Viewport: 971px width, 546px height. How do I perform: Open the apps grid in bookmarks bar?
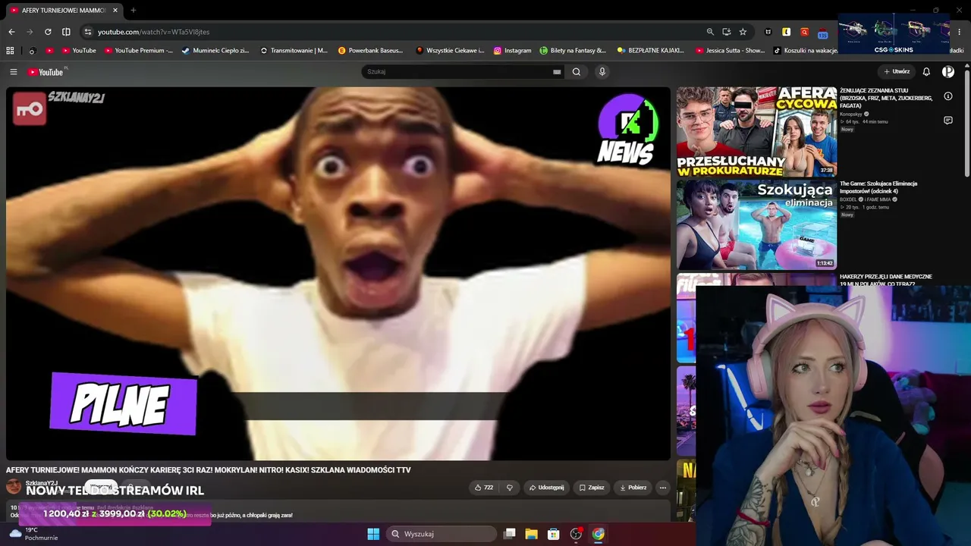click(10, 51)
